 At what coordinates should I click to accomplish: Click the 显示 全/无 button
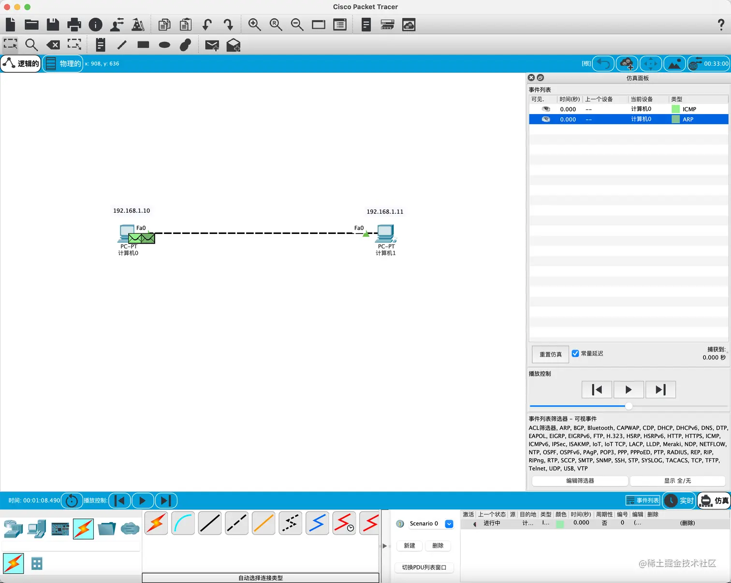(677, 481)
